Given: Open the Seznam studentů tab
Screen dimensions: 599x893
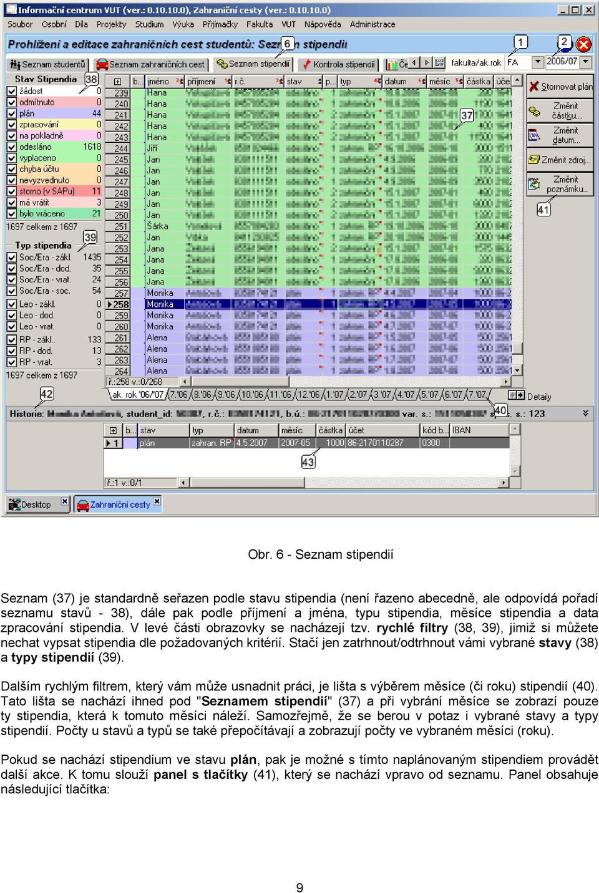Looking at the screenshot, I should pos(48,64).
